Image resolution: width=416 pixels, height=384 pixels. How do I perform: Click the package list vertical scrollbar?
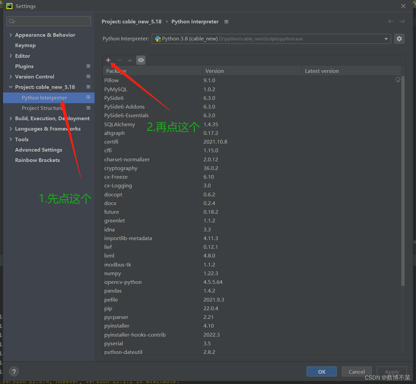403,181
